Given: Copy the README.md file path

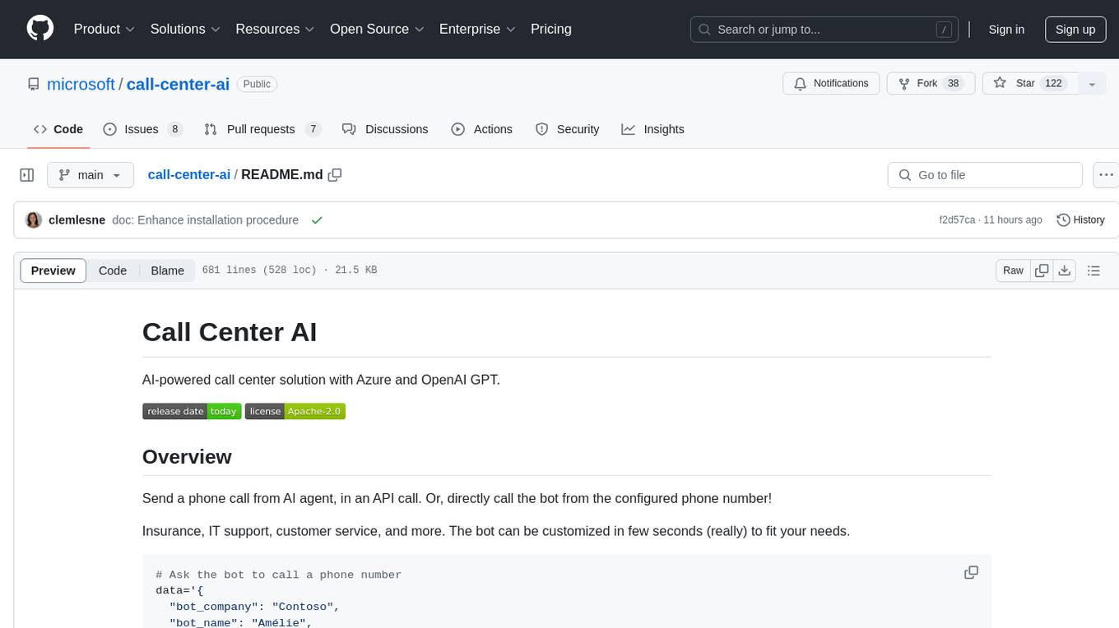Looking at the screenshot, I should (x=335, y=175).
